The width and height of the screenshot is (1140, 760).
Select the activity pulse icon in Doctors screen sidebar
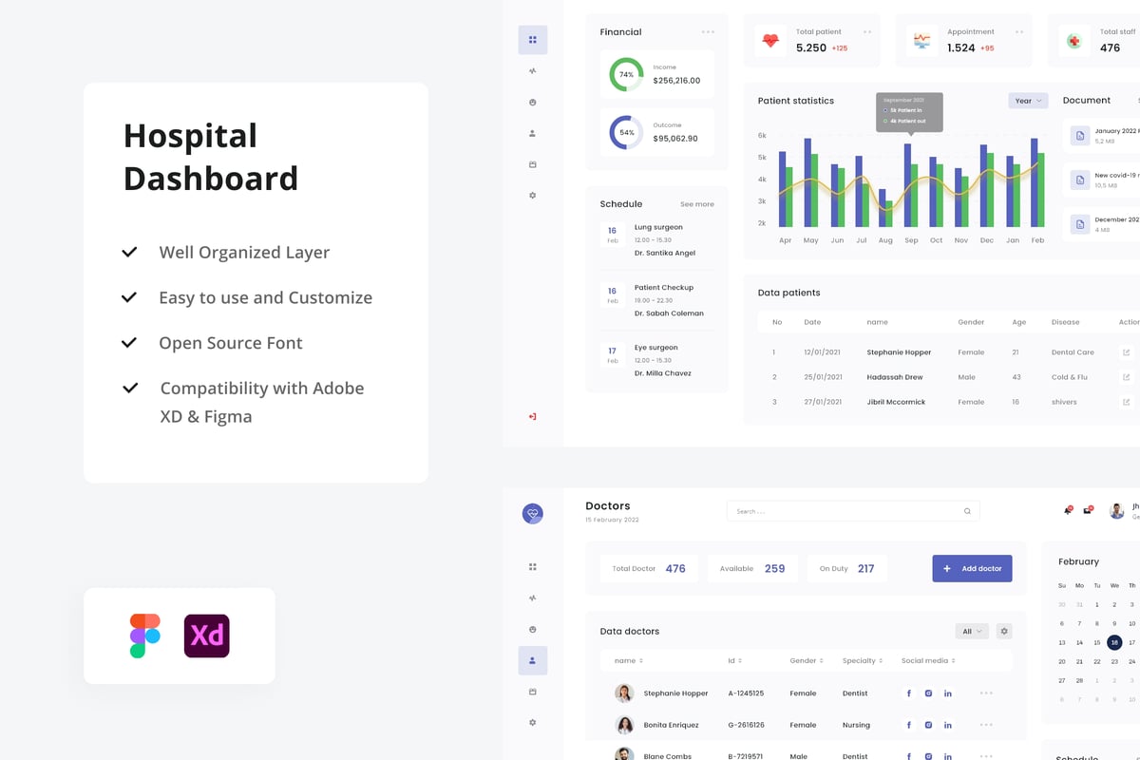tap(532, 598)
